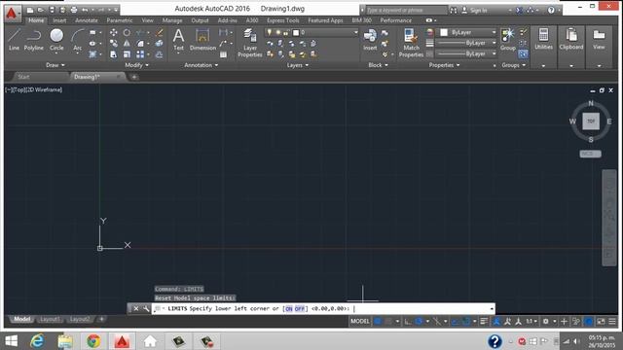This screenshot has height=350, width=623.
Task: Switch to the Parametric ribbon tab
Action: (120, 20)
